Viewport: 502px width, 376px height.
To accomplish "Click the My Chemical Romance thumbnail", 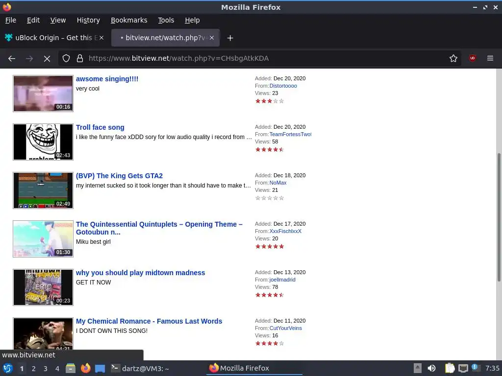I will pos(43,334).
